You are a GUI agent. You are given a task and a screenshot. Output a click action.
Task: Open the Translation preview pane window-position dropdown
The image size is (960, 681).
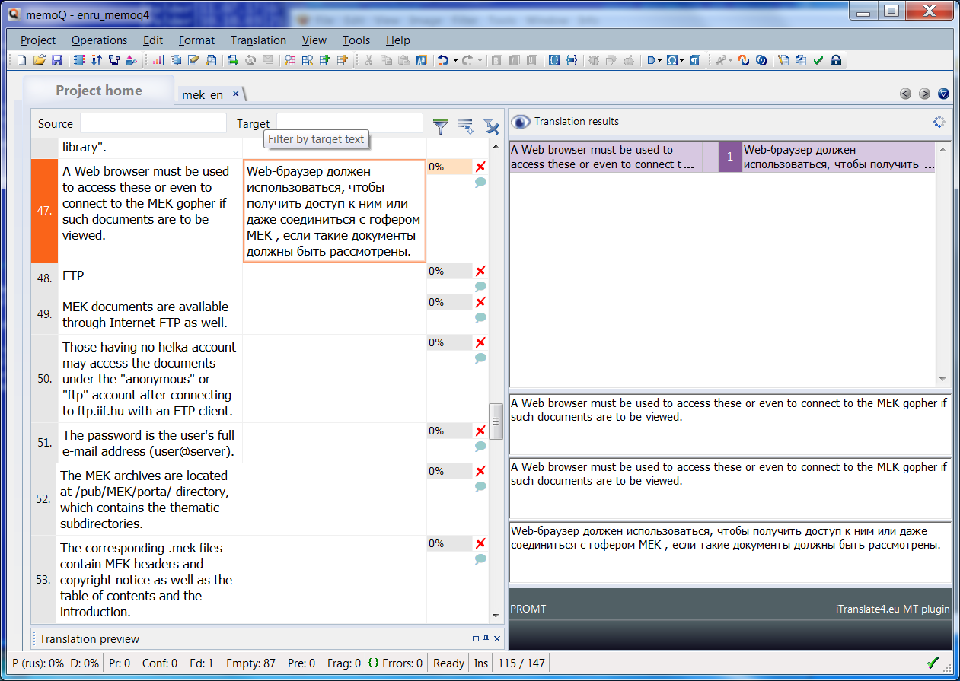[x=476, y=639]
